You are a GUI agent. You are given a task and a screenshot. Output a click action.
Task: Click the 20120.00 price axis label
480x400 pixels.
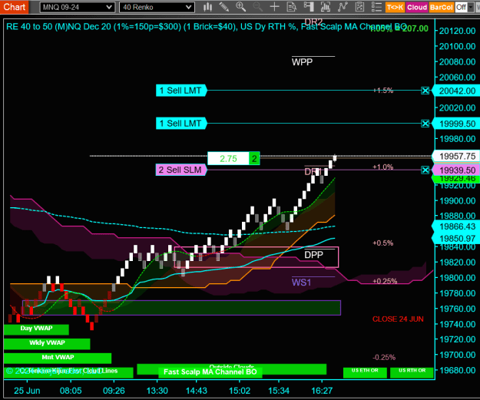tap(458, 31)
